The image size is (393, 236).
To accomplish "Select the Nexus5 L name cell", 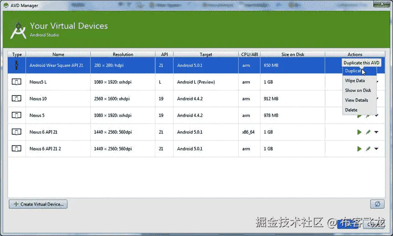I will (x=58, y=82).
